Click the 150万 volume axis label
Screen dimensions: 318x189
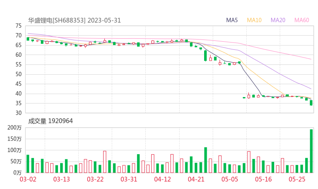[15, 139]
